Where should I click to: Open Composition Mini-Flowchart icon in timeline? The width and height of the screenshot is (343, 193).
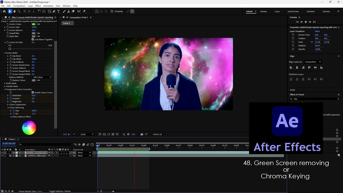pos(75,144)
